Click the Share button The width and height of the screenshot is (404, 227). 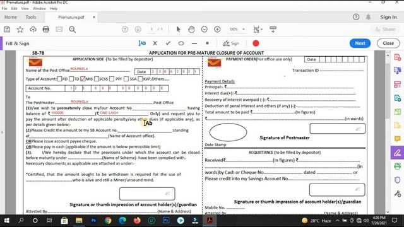click(x=385, y=30)
